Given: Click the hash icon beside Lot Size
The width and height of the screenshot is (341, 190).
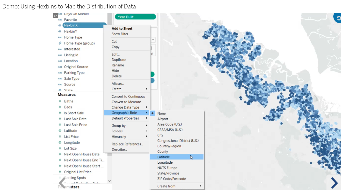Looking at the screenshot, I should point(60,148).
